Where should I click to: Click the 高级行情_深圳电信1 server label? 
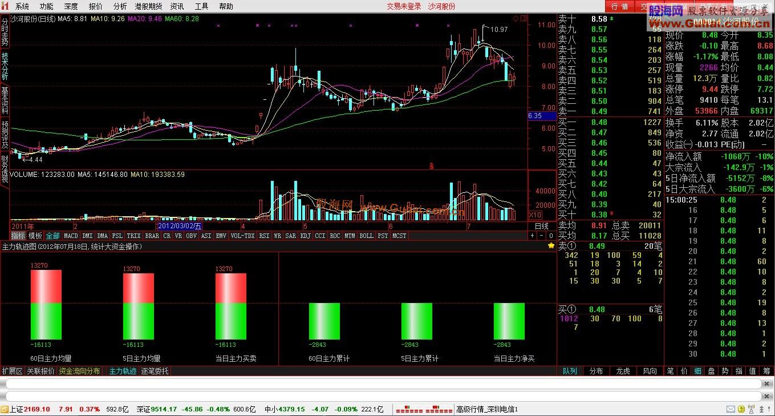coord(486,410)
